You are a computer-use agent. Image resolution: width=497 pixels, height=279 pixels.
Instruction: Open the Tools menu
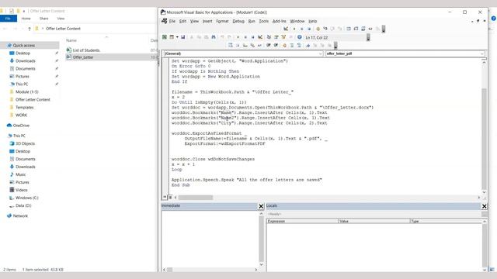coord(264,21)
